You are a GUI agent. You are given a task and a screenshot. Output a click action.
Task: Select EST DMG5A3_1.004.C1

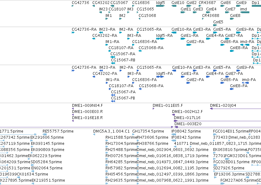(x=111, y=131)
